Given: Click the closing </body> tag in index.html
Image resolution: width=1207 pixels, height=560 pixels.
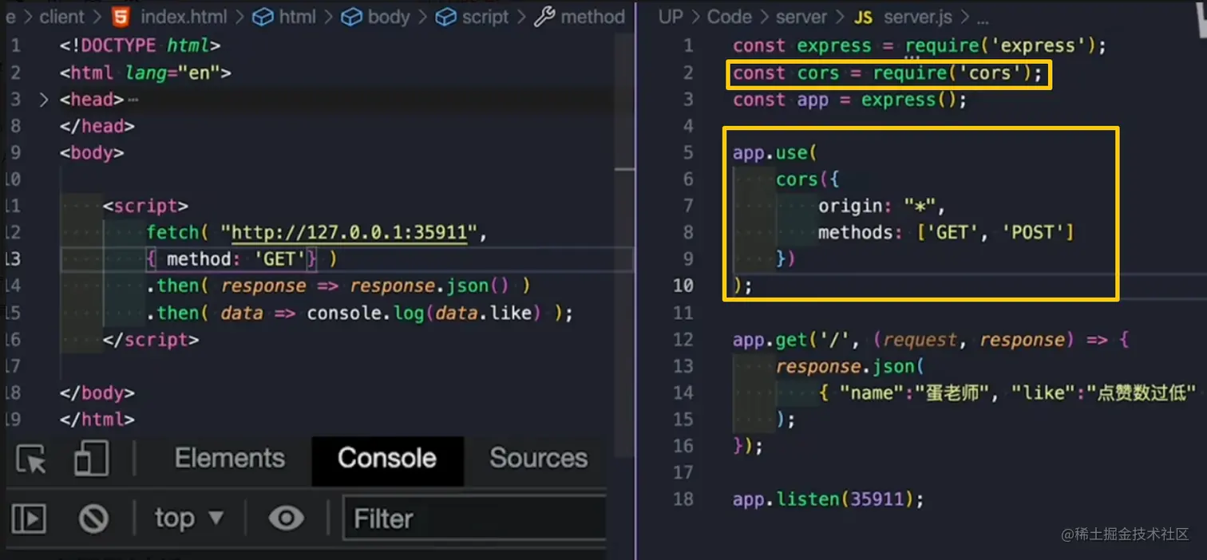Looking at the screenshot, I should click(97, 393).
